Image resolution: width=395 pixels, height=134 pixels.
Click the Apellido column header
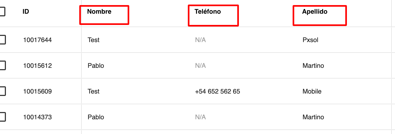tap(315, 12)
